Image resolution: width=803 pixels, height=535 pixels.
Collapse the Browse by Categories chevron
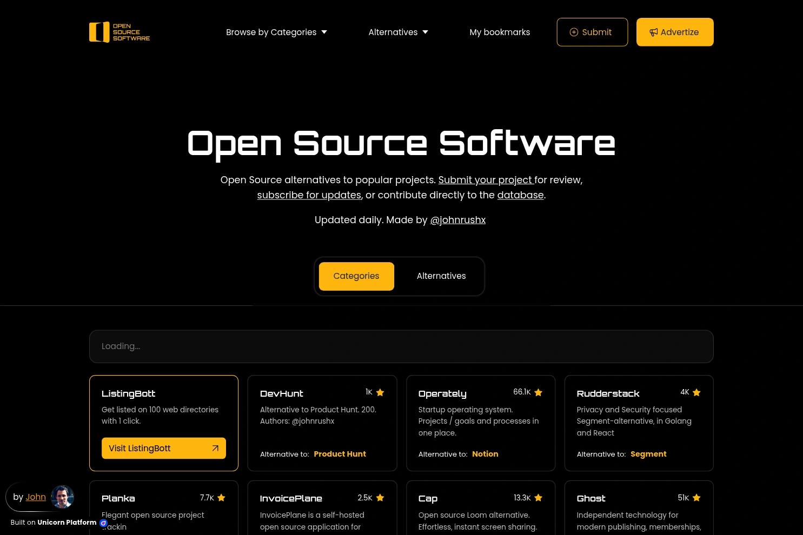pos(323,32)
